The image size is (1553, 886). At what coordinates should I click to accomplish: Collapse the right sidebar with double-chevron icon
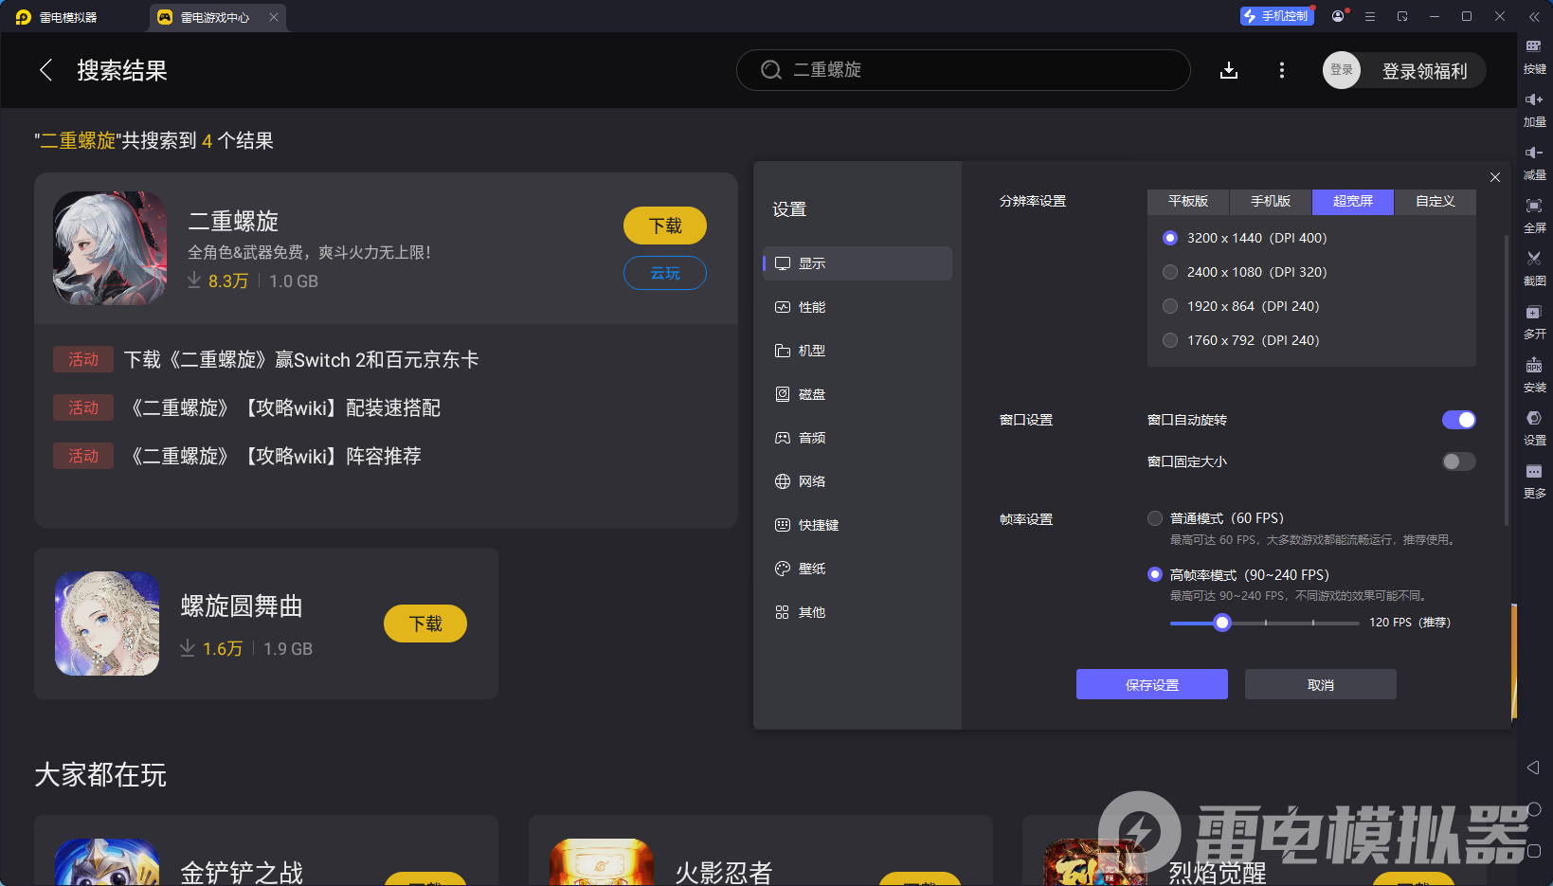(1534, 17)
